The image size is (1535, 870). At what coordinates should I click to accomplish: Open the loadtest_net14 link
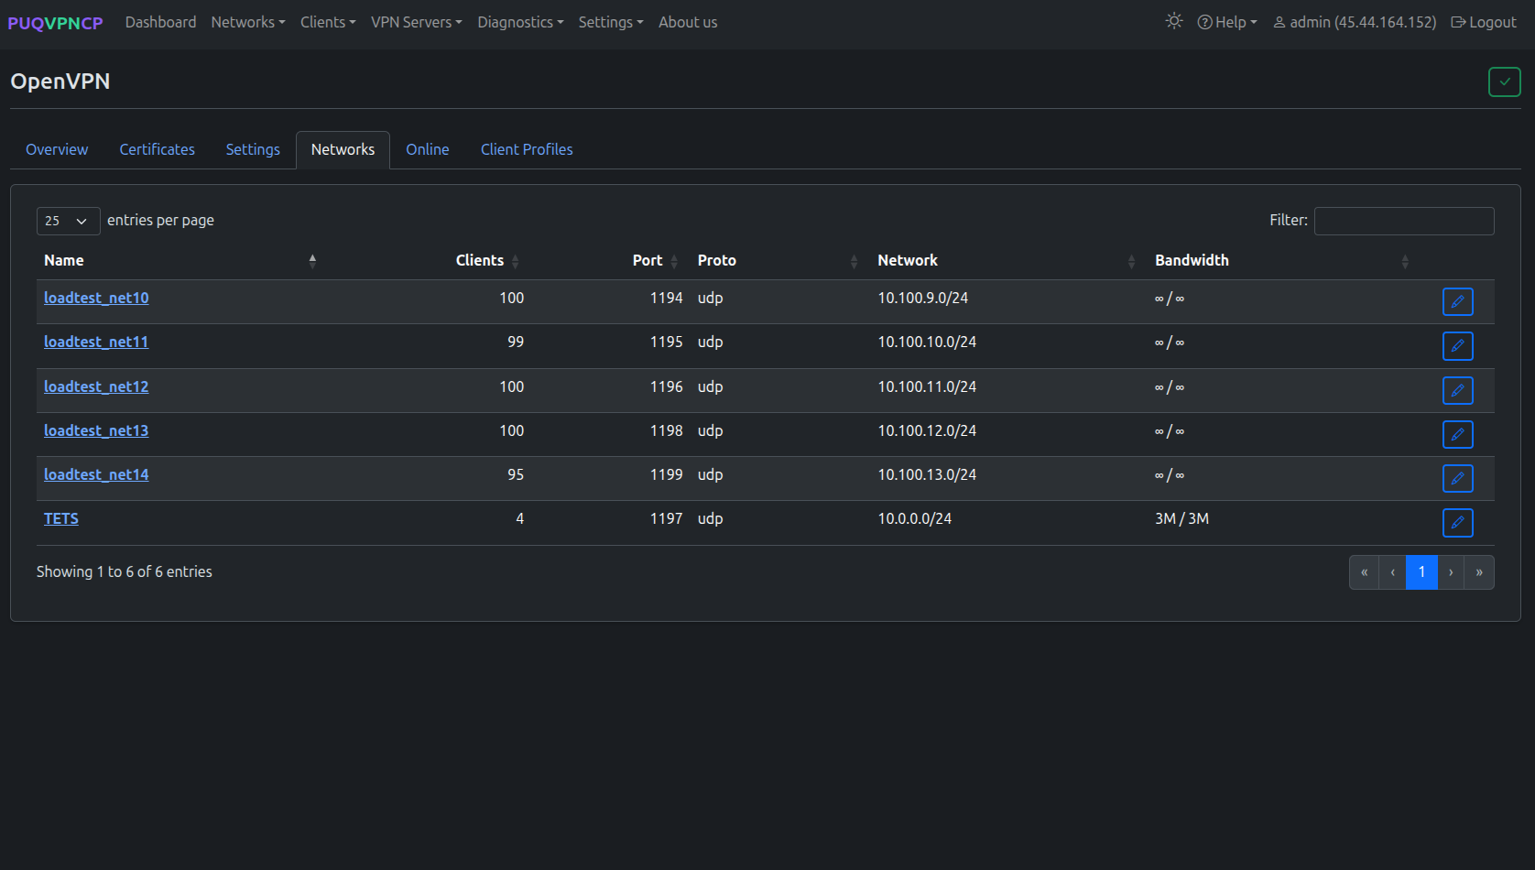pyautogui.click(x=96, y=474)
